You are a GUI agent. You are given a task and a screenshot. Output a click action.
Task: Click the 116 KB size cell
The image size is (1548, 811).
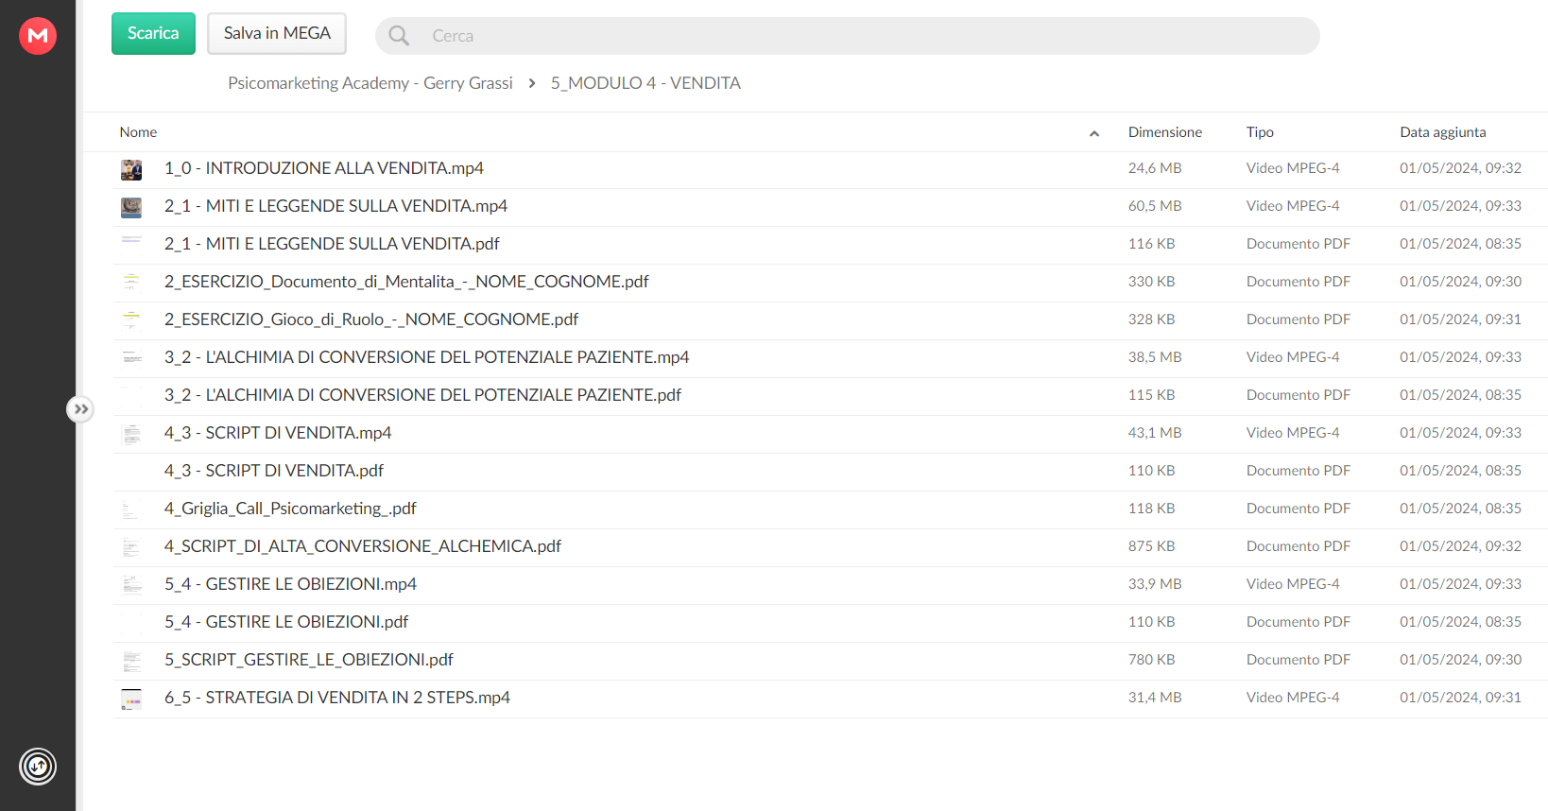(x=1151, y=244)
